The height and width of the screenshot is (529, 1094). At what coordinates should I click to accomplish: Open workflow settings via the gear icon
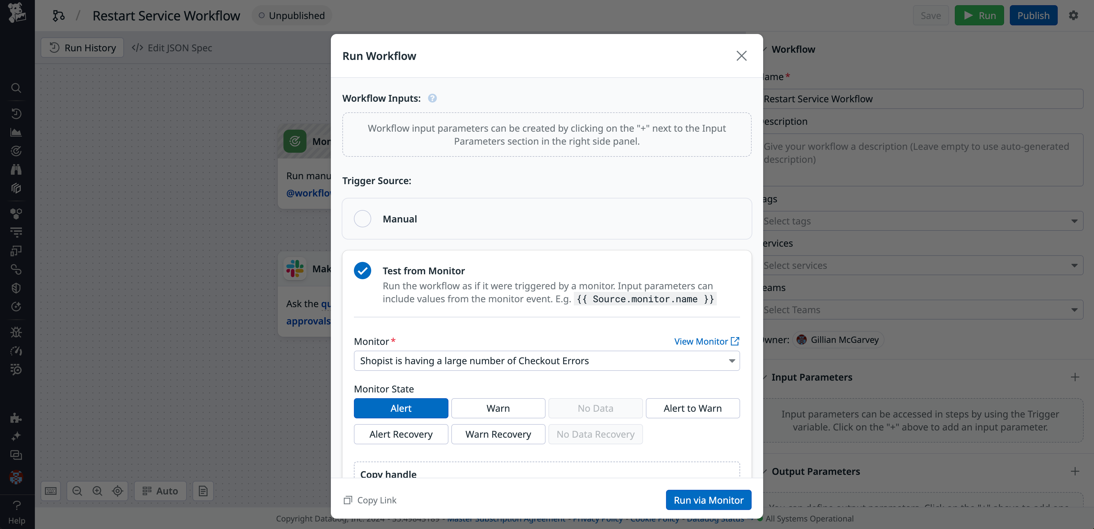1074,15
